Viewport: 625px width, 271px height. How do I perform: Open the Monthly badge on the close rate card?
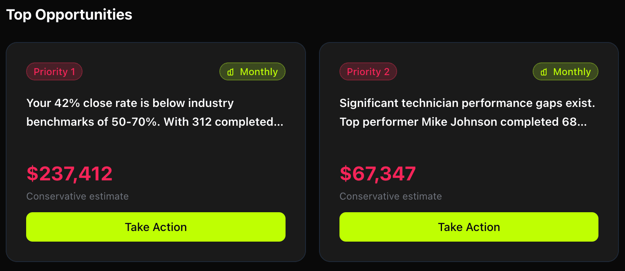click(252, 71)
